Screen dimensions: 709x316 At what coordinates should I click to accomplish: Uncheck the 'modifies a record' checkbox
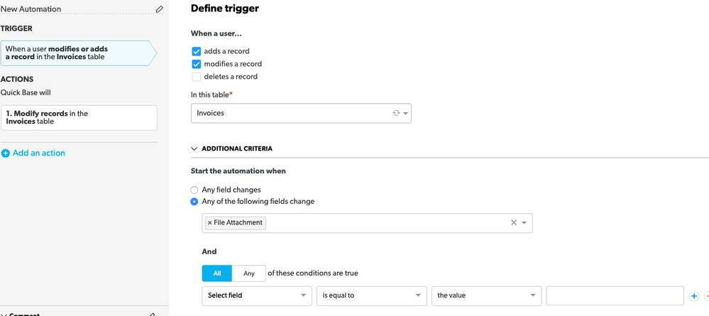click(197, 64)
